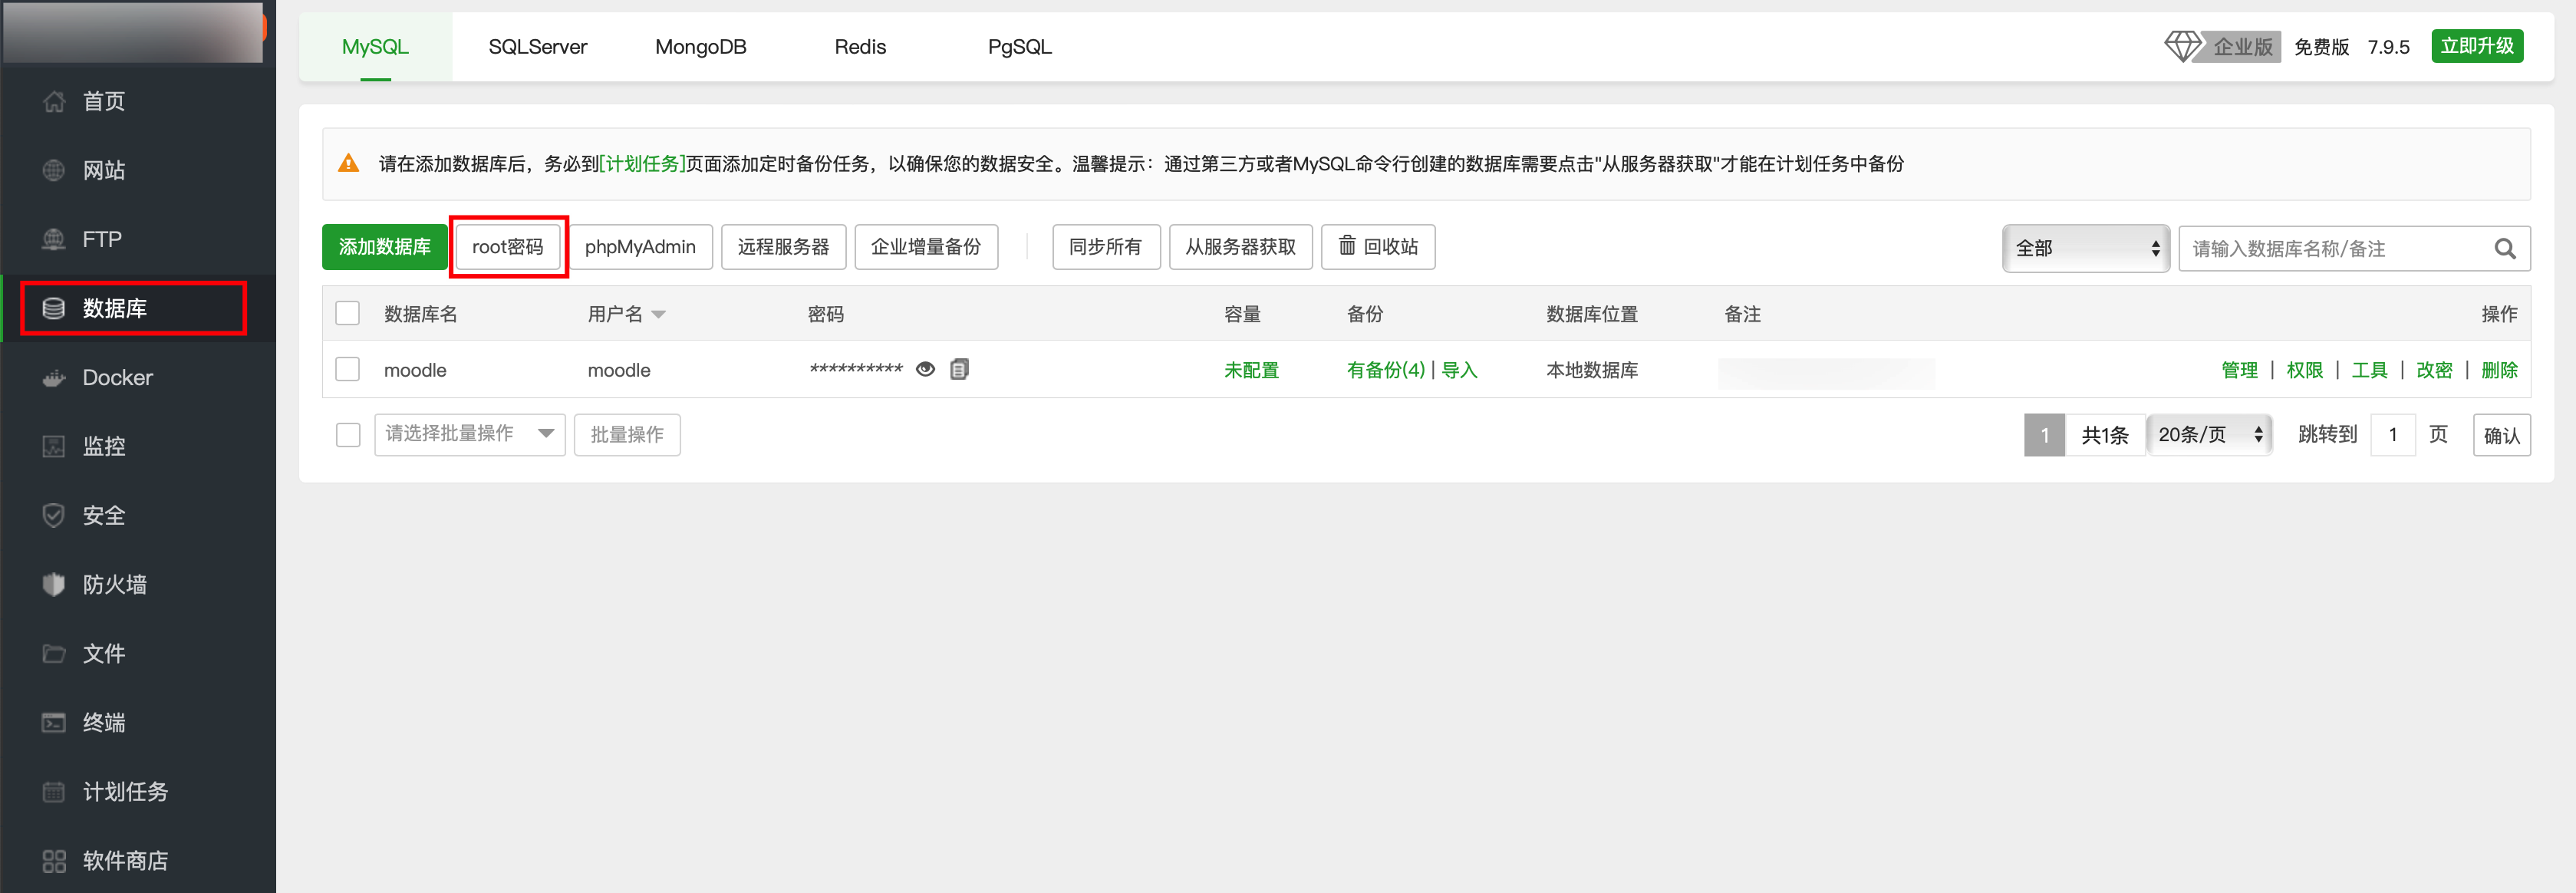Screen dimensions: 2576x893
Task: Copy the moodle password with the clipboard icon
Action: tap(959, 370)
